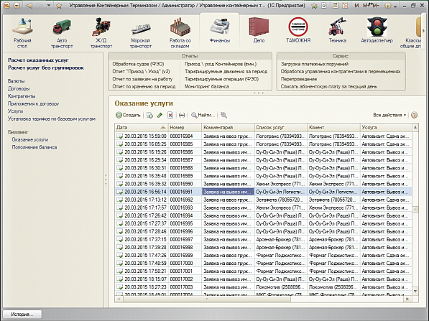The width and height of the screenshot is (429, 321).
Task: Open the Контрагенты list
Action: click(22, 96)
